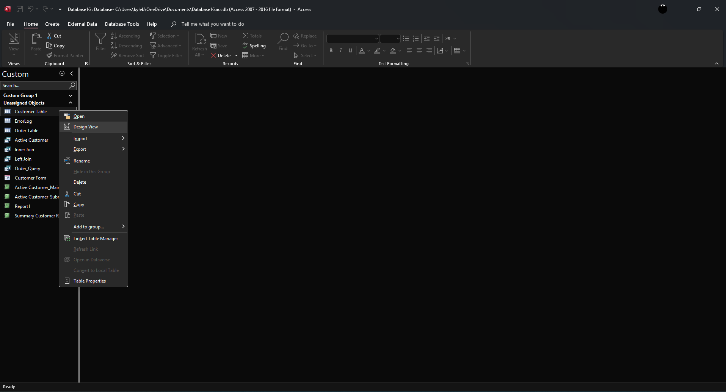Switch to the Create ribbon tab
Image resolution: width=726 pixels, height=392 pixels.
click(x=52, y=24)
